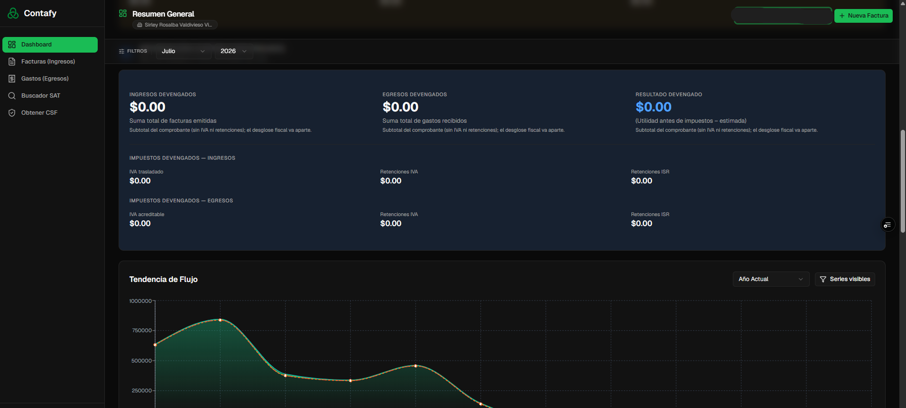Click the Sirley Rosalba Valdivieso profile chip
This screenshot has height=408, width=906.
point(175,25)
